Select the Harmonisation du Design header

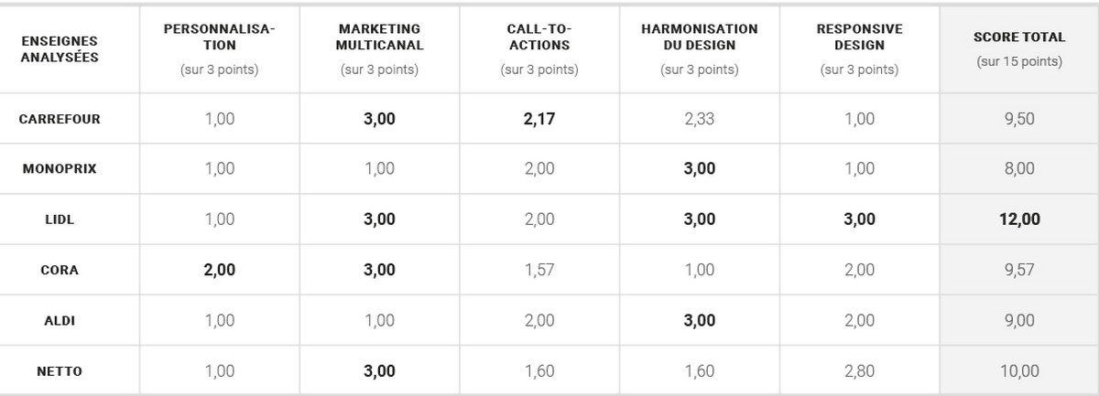point(699,37)
